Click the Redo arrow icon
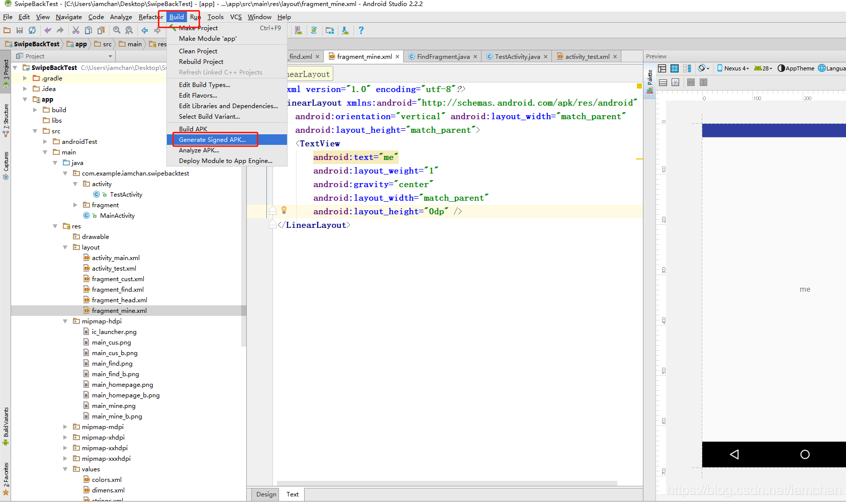 [x=60, y=30]
